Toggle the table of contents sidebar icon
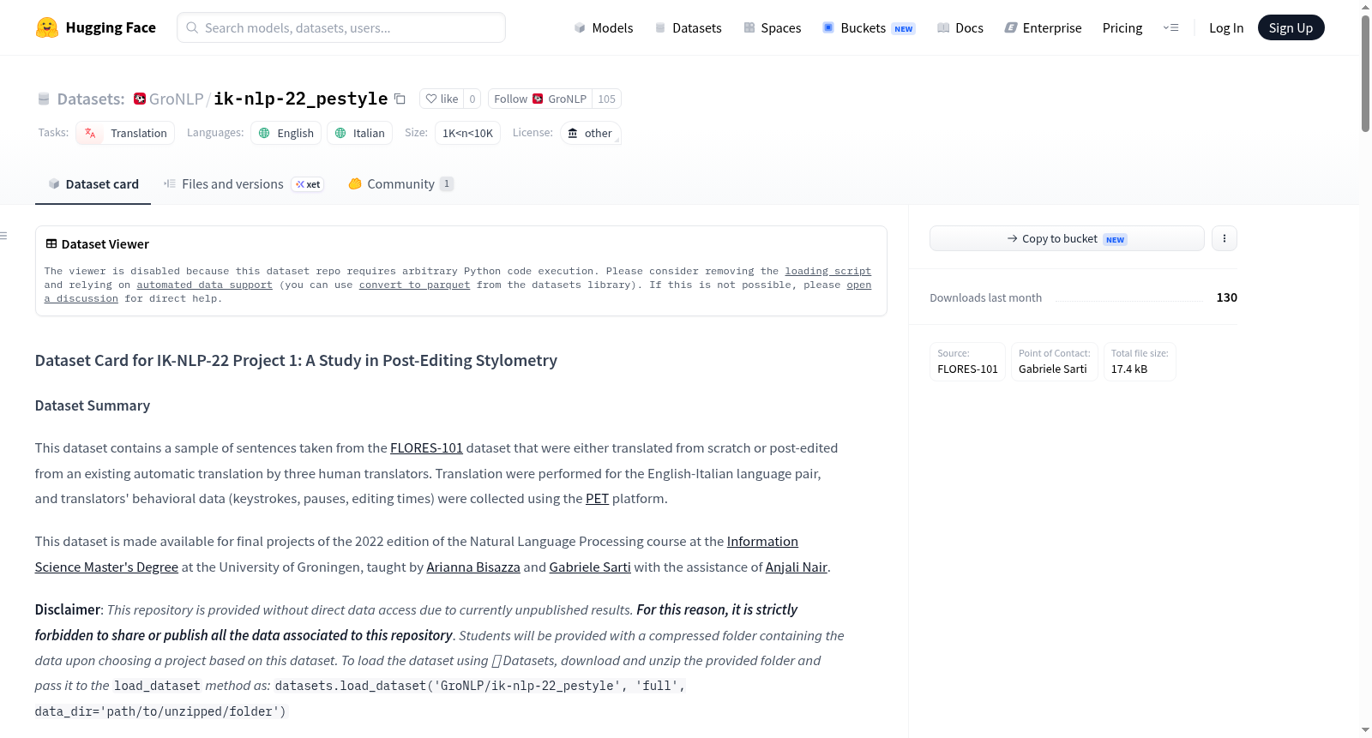 4,236
